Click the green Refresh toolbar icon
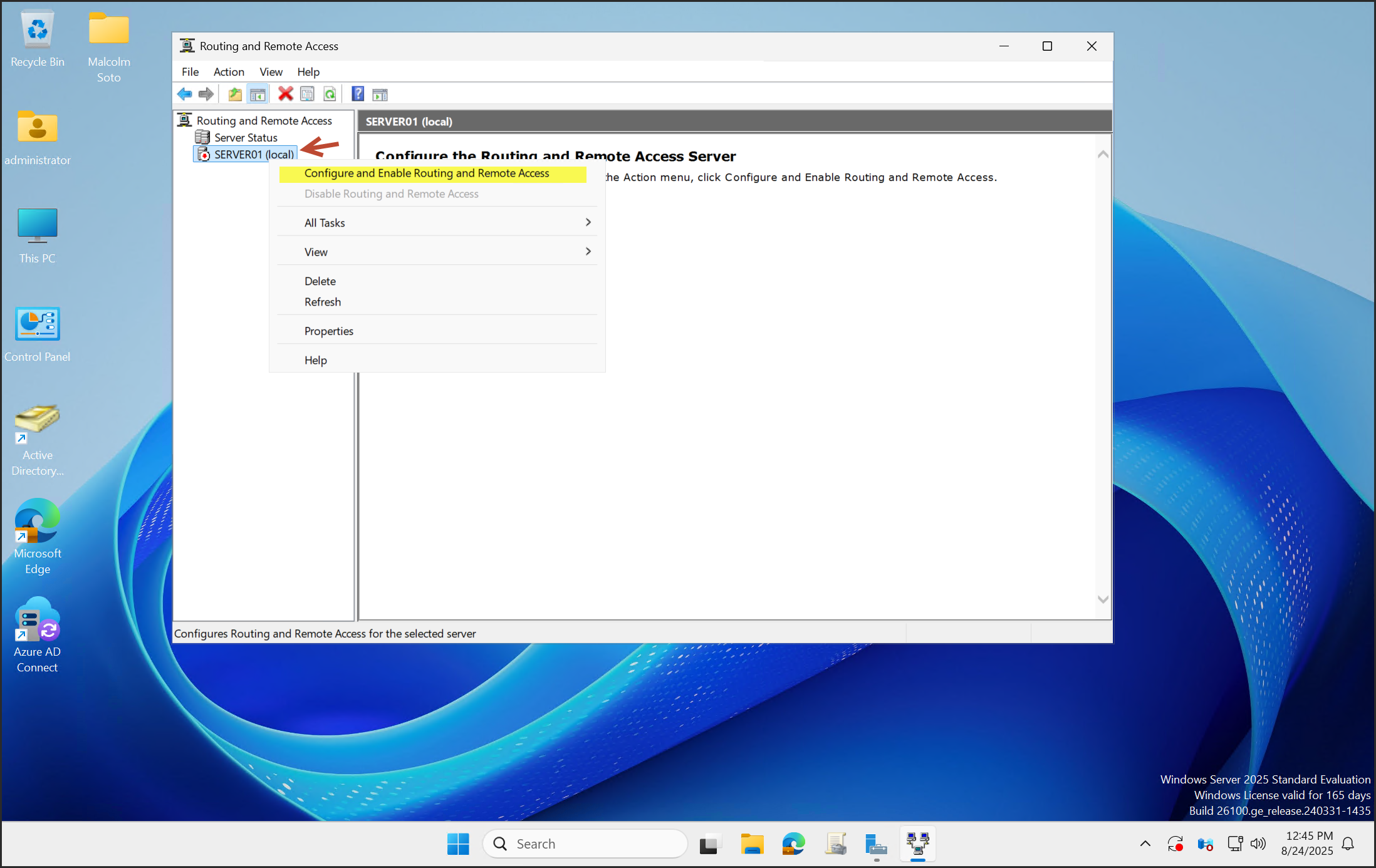Screen dimensions: 1376x868 pos(330,94)
